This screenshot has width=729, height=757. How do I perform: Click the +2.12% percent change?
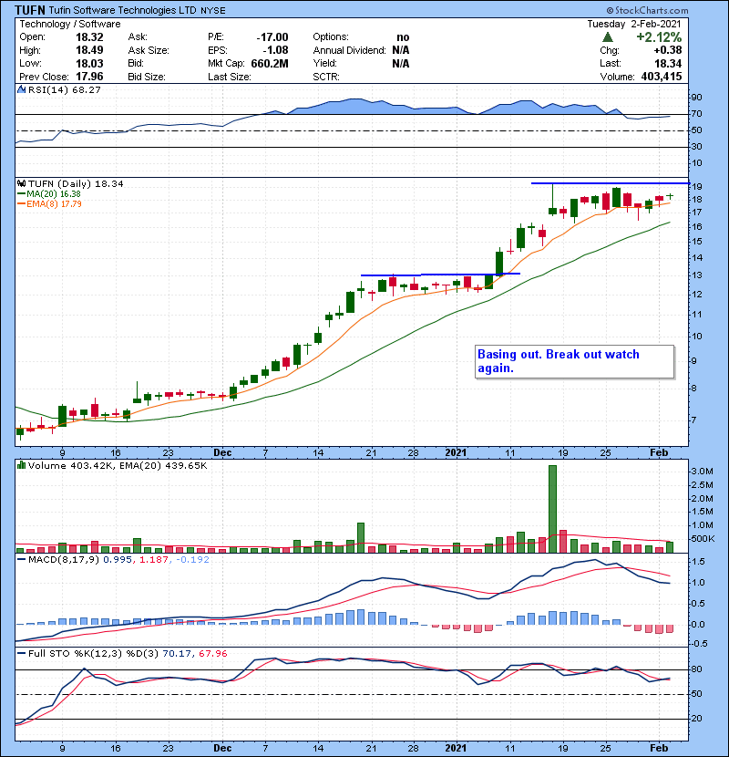(x=659, y=37)
